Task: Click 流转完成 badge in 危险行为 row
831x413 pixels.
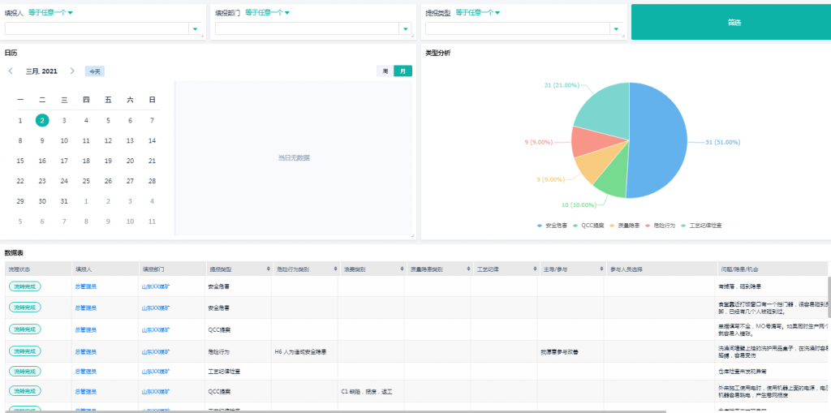Action: point(25,351)
